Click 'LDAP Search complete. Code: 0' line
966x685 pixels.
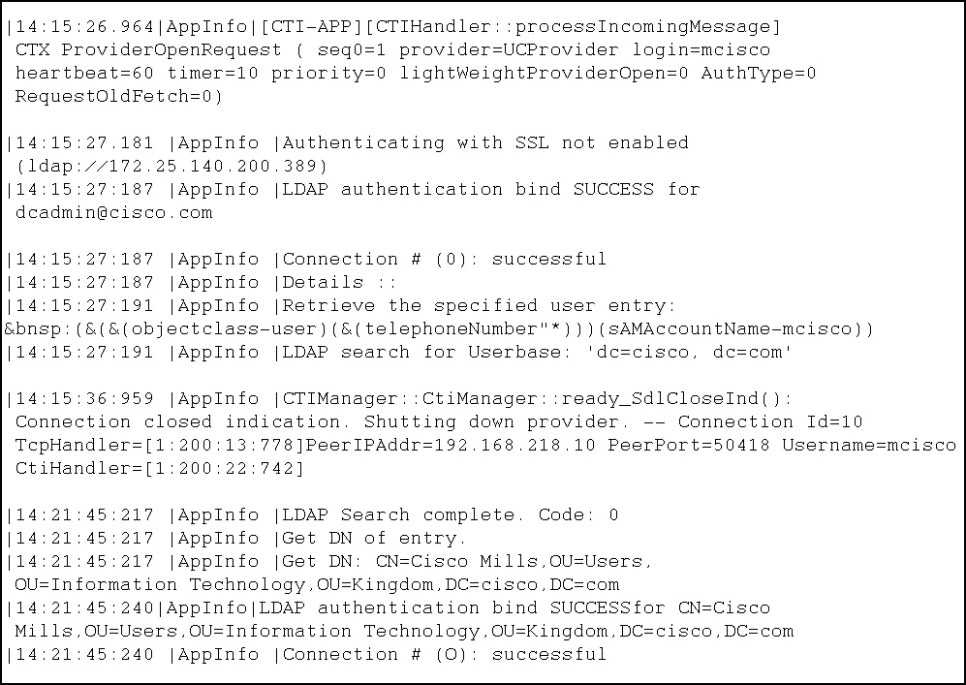(x=450, y=514)
